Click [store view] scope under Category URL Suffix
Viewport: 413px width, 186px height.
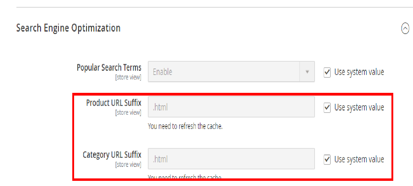pyautogui.click(x=128, y=164)
